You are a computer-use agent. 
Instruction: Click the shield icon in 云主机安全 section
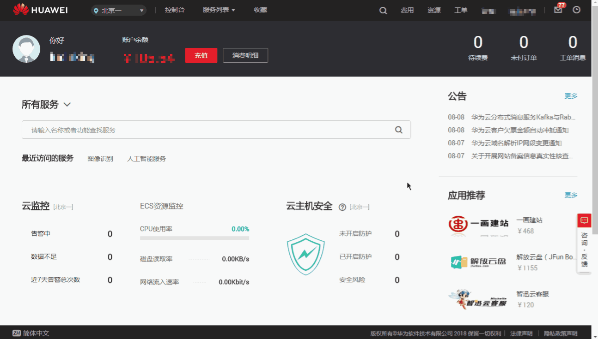(306, 255)
